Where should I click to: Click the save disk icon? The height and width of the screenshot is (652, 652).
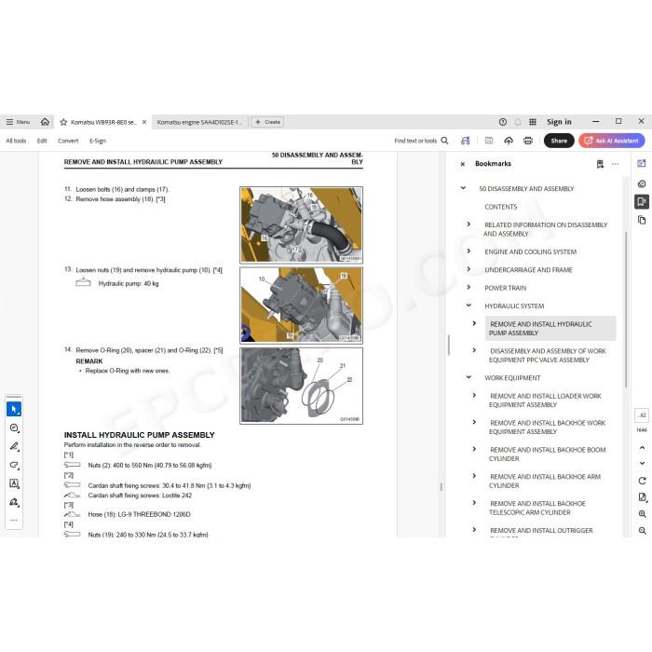click(x=489, y=141)
